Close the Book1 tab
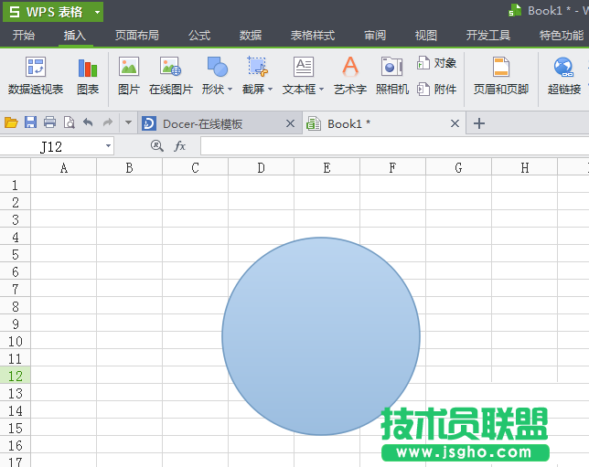589x467 pixels. click(455, 123)
